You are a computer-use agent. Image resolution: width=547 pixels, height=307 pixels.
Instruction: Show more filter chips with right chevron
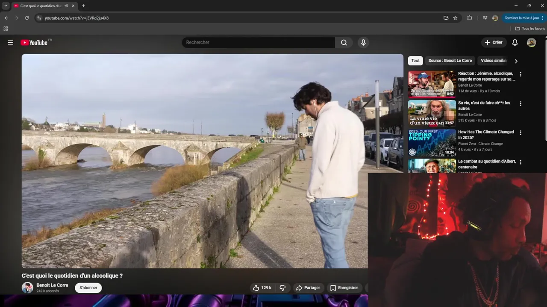(516, 61)
